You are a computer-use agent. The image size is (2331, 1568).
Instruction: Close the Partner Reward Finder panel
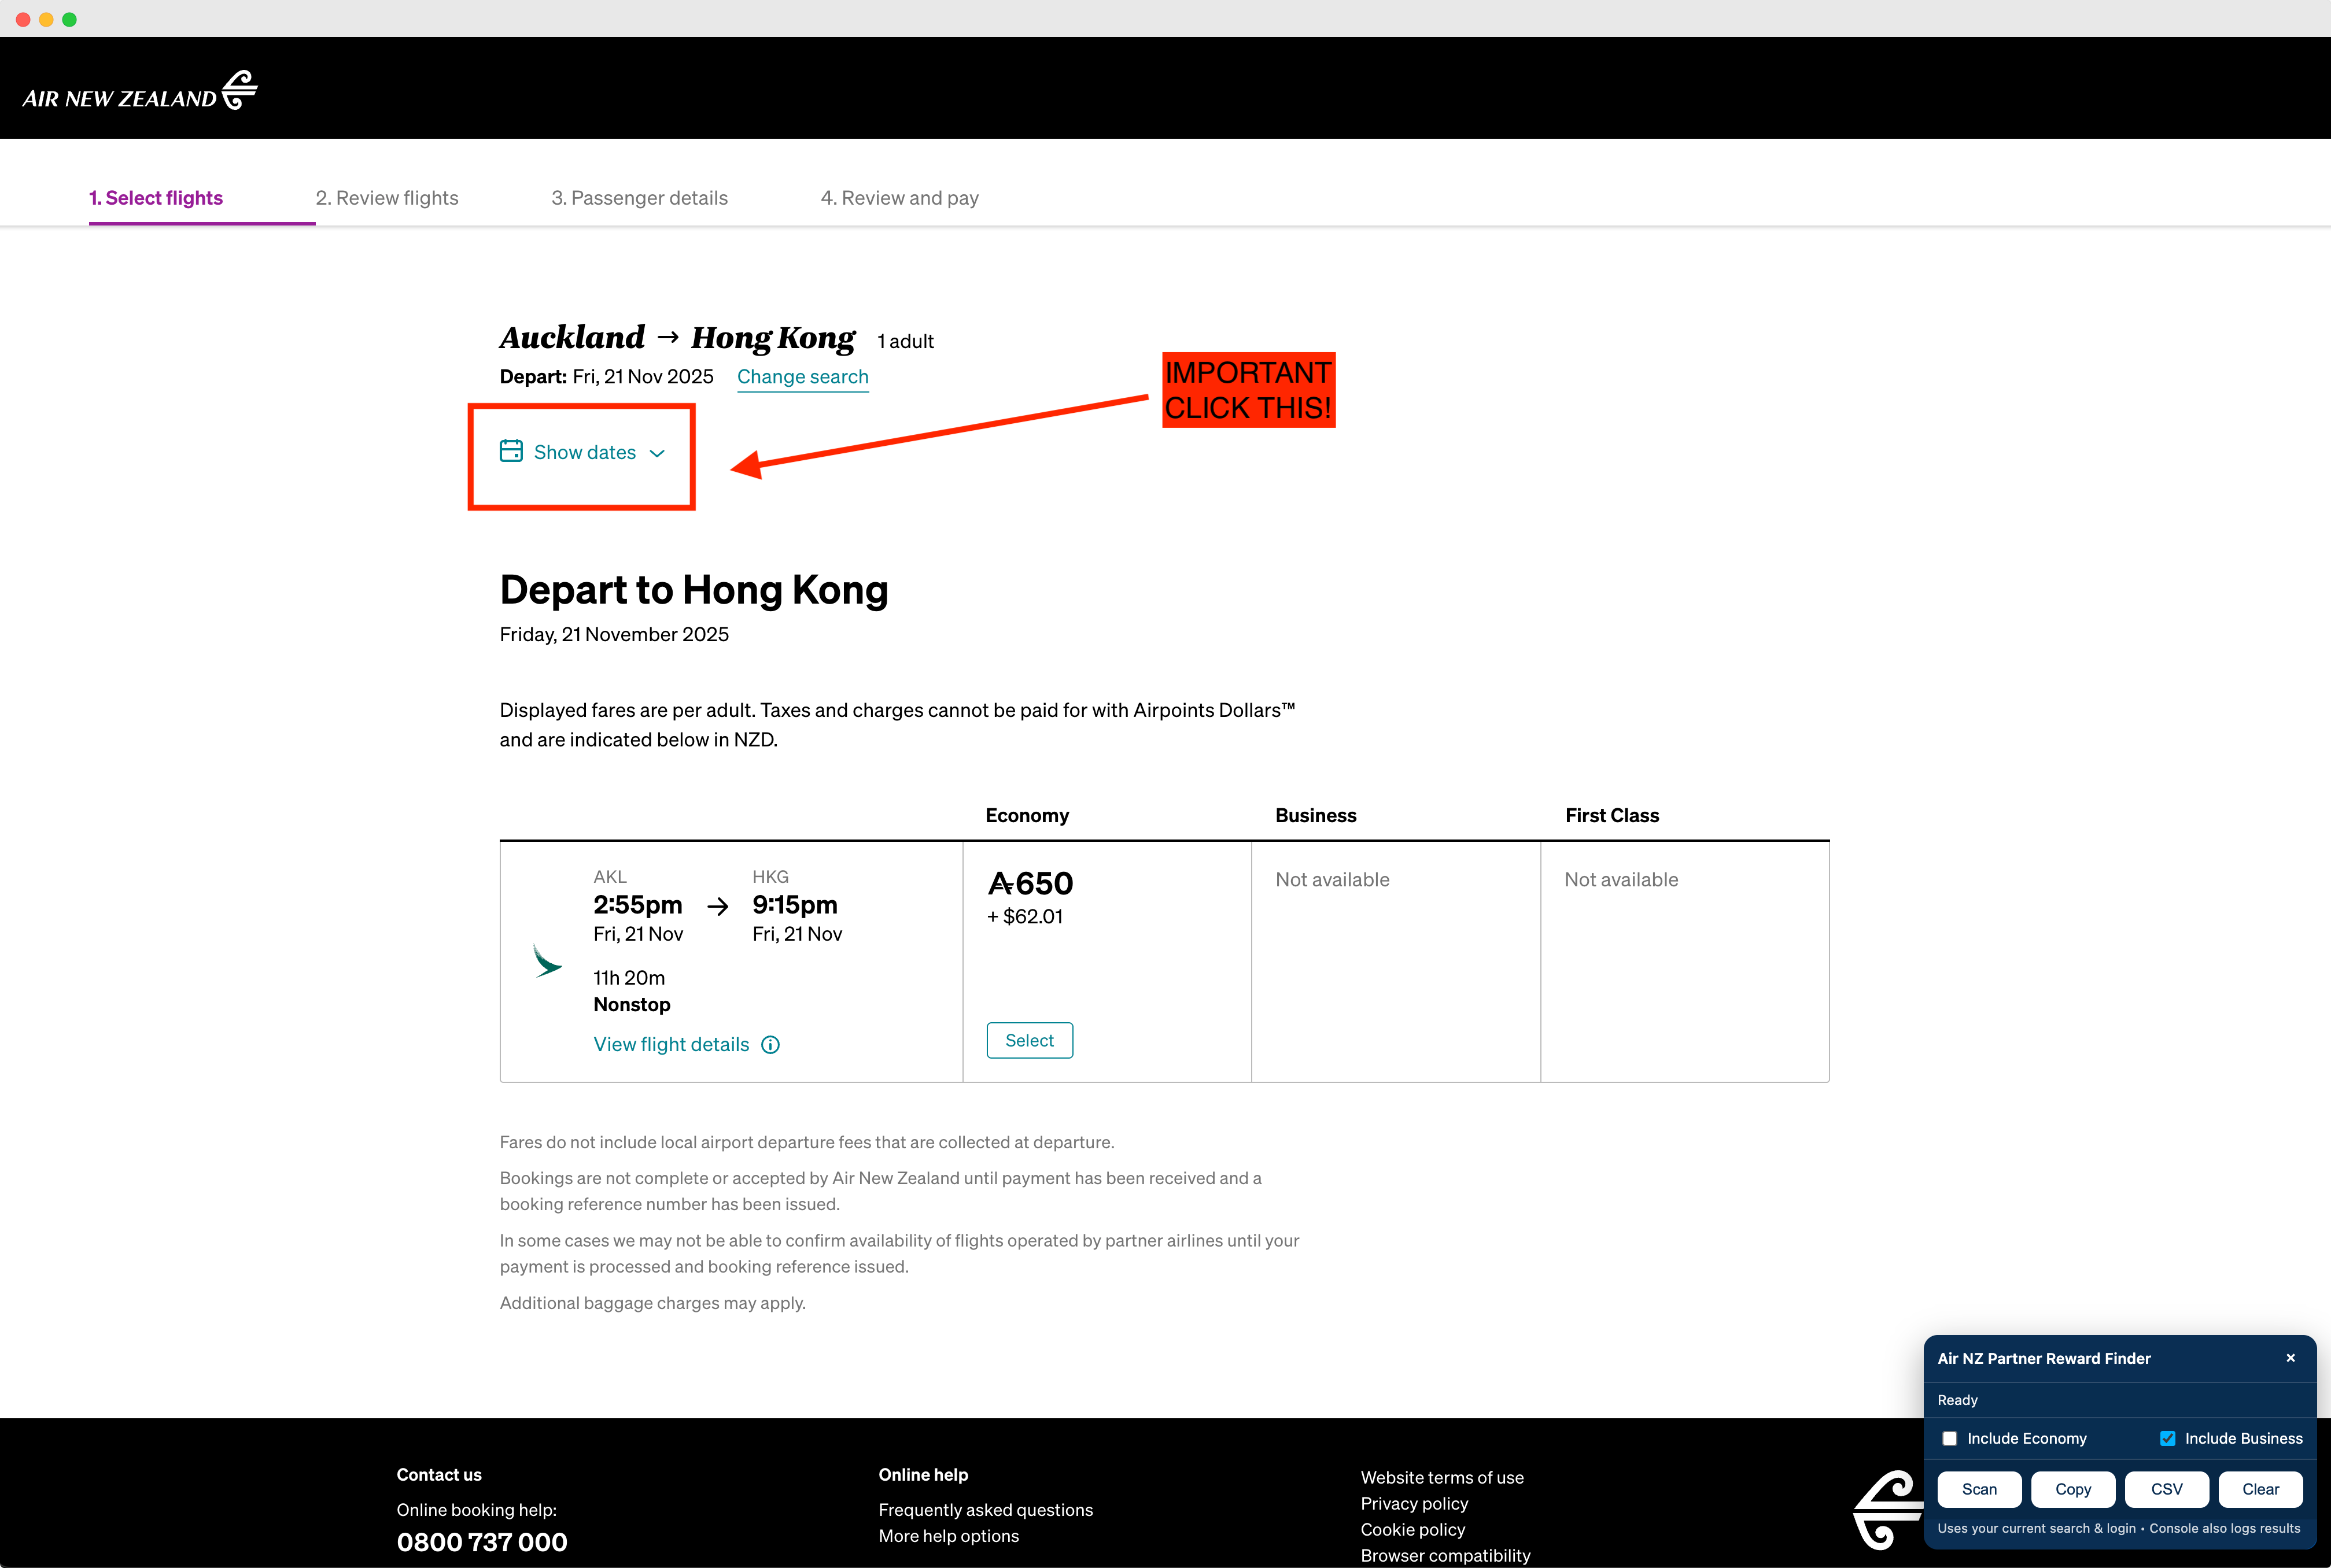pyautogui.click(x=2290, y=1358)
